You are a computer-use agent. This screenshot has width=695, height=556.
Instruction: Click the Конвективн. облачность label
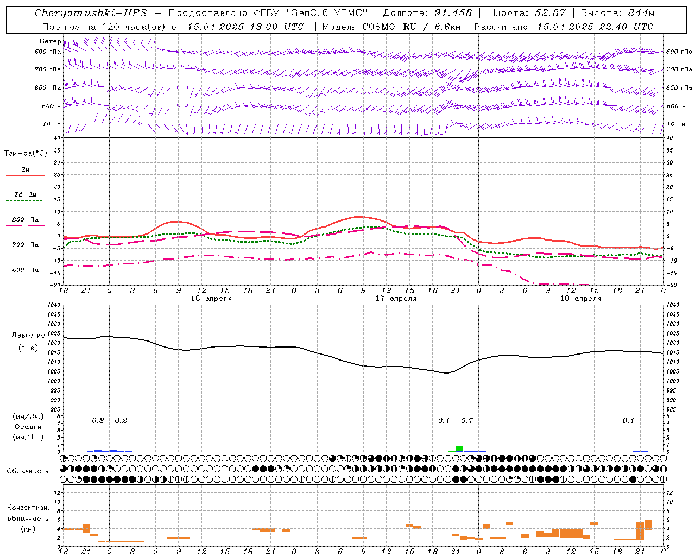[28, 513]
